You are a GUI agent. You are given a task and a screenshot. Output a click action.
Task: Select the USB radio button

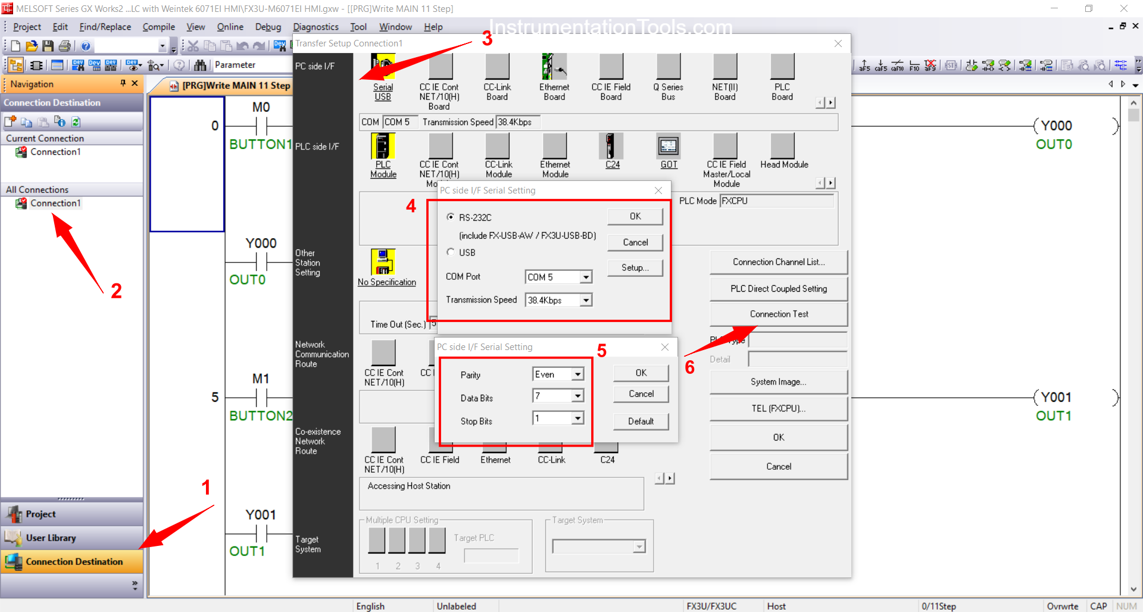coord(451,252)
